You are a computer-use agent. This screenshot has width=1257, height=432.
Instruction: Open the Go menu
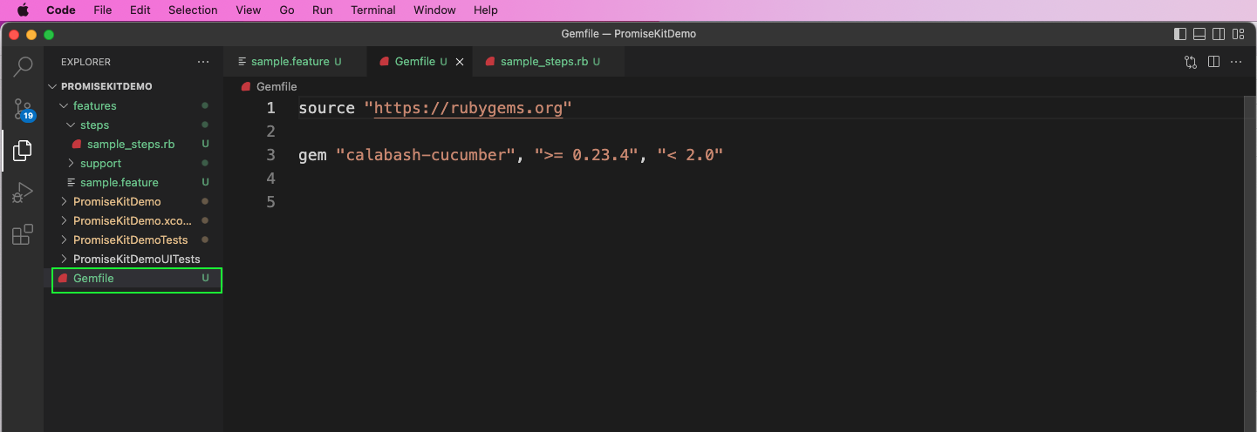click(x=287, y=10)
